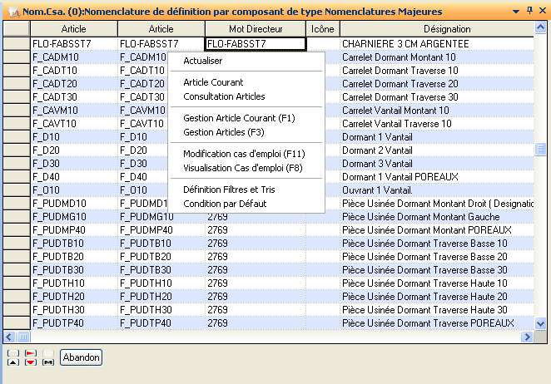Screen dimensions: 551x384
Task: Open the panel dropdown arrow in title bar
Action: pos(516,10)
